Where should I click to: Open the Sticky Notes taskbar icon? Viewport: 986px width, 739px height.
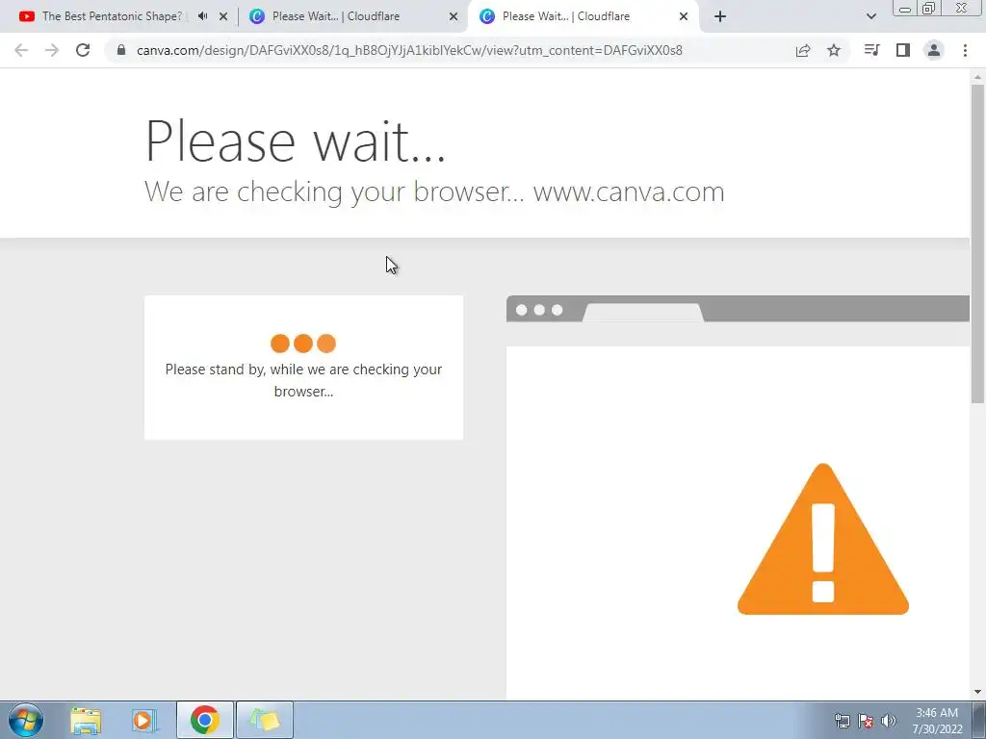[265, 720]
